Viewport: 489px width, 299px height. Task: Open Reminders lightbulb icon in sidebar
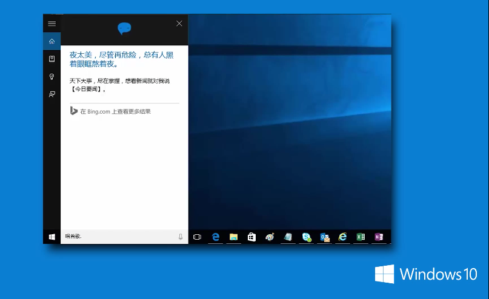click(52, 76)
